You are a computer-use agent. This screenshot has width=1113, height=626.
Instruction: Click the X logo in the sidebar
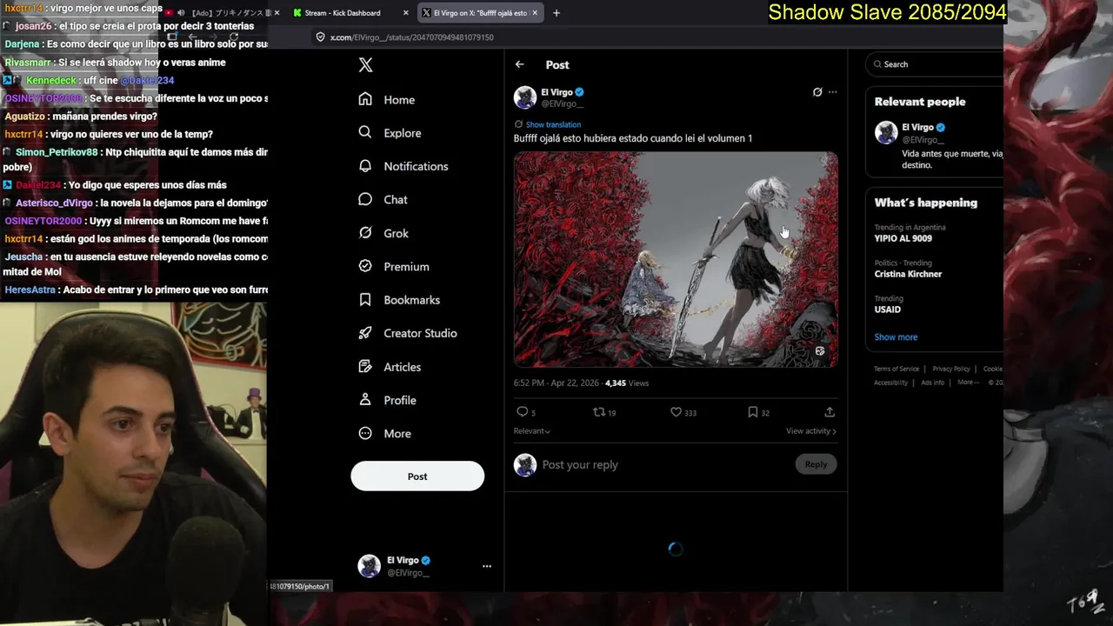[365, 65]
